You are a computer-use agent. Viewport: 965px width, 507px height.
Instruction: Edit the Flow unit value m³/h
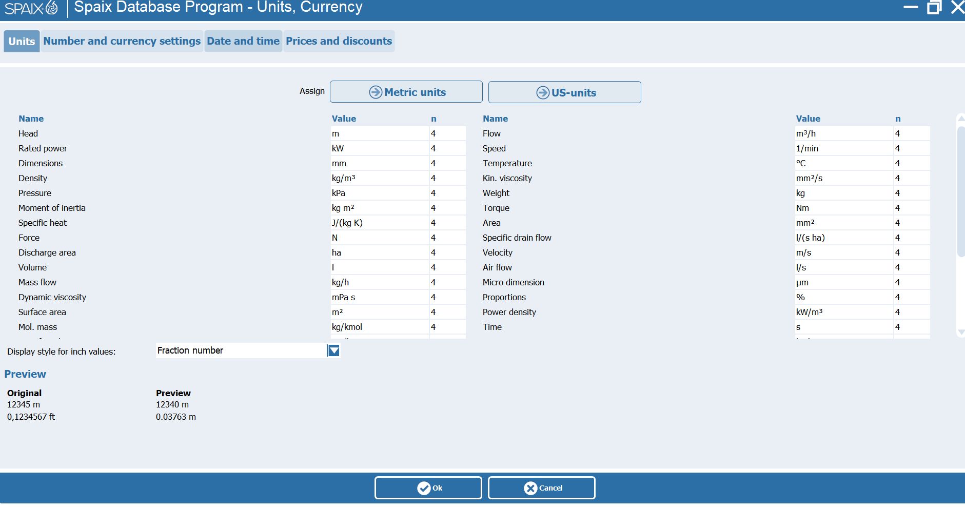click(843, 133)
